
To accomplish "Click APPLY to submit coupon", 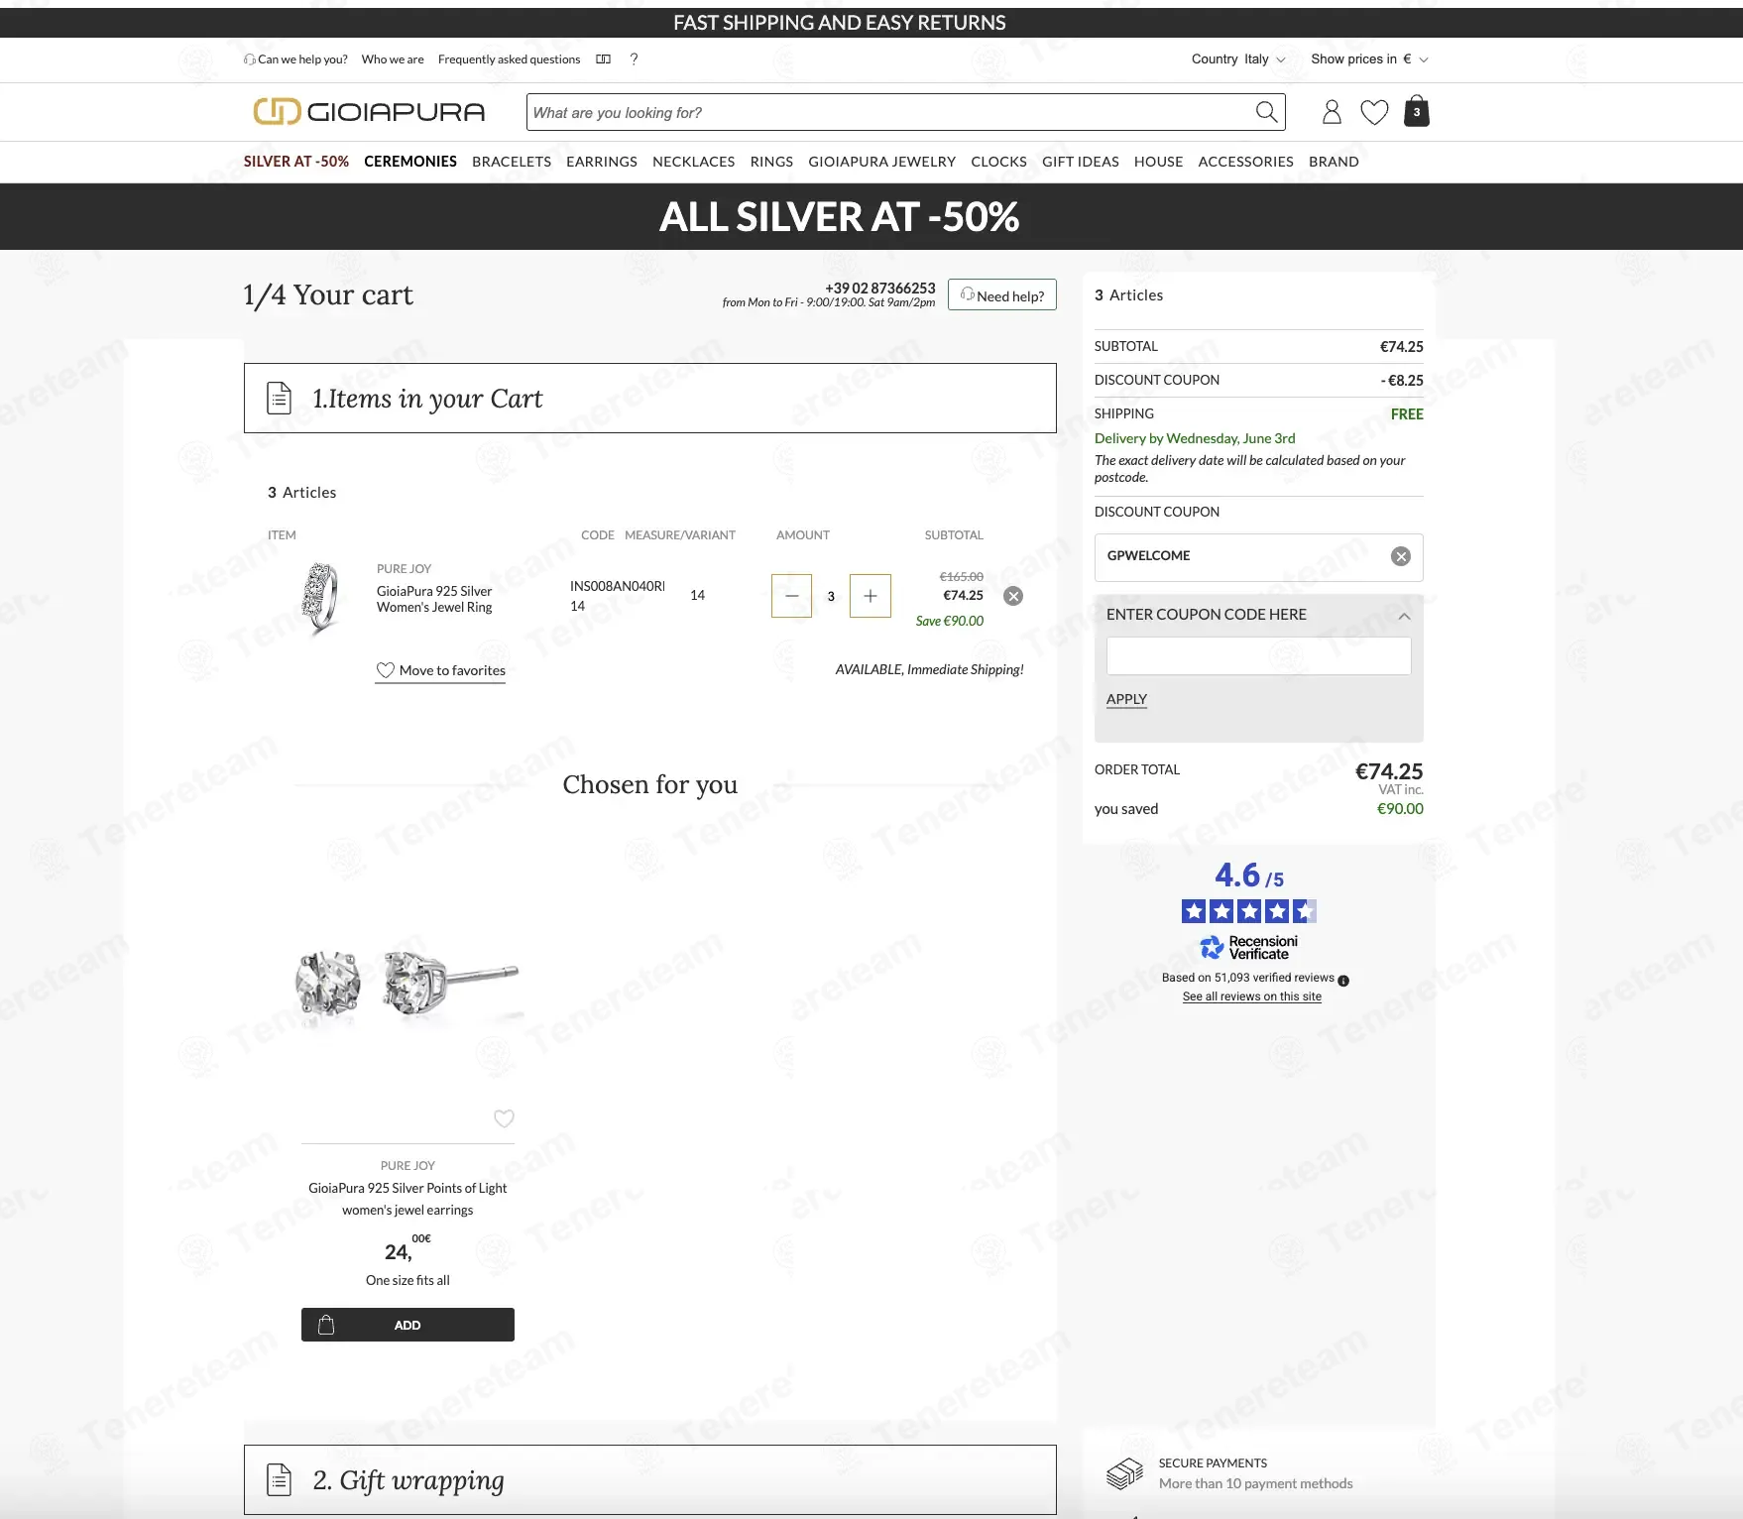I will tap(1126, 699).
